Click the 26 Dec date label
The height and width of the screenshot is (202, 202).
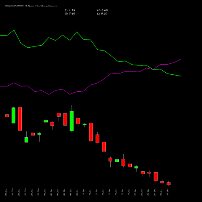point(155,192)
